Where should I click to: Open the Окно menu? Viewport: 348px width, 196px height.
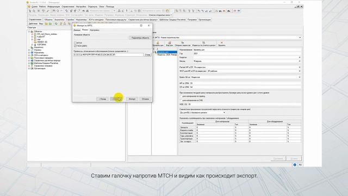[102, 7]
